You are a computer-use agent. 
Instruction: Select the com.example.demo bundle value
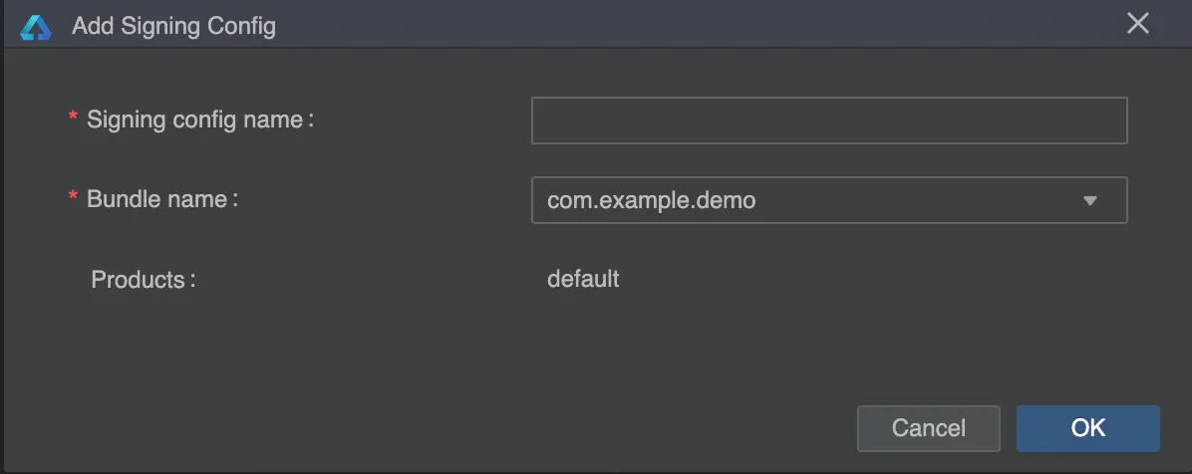(652, 200)
